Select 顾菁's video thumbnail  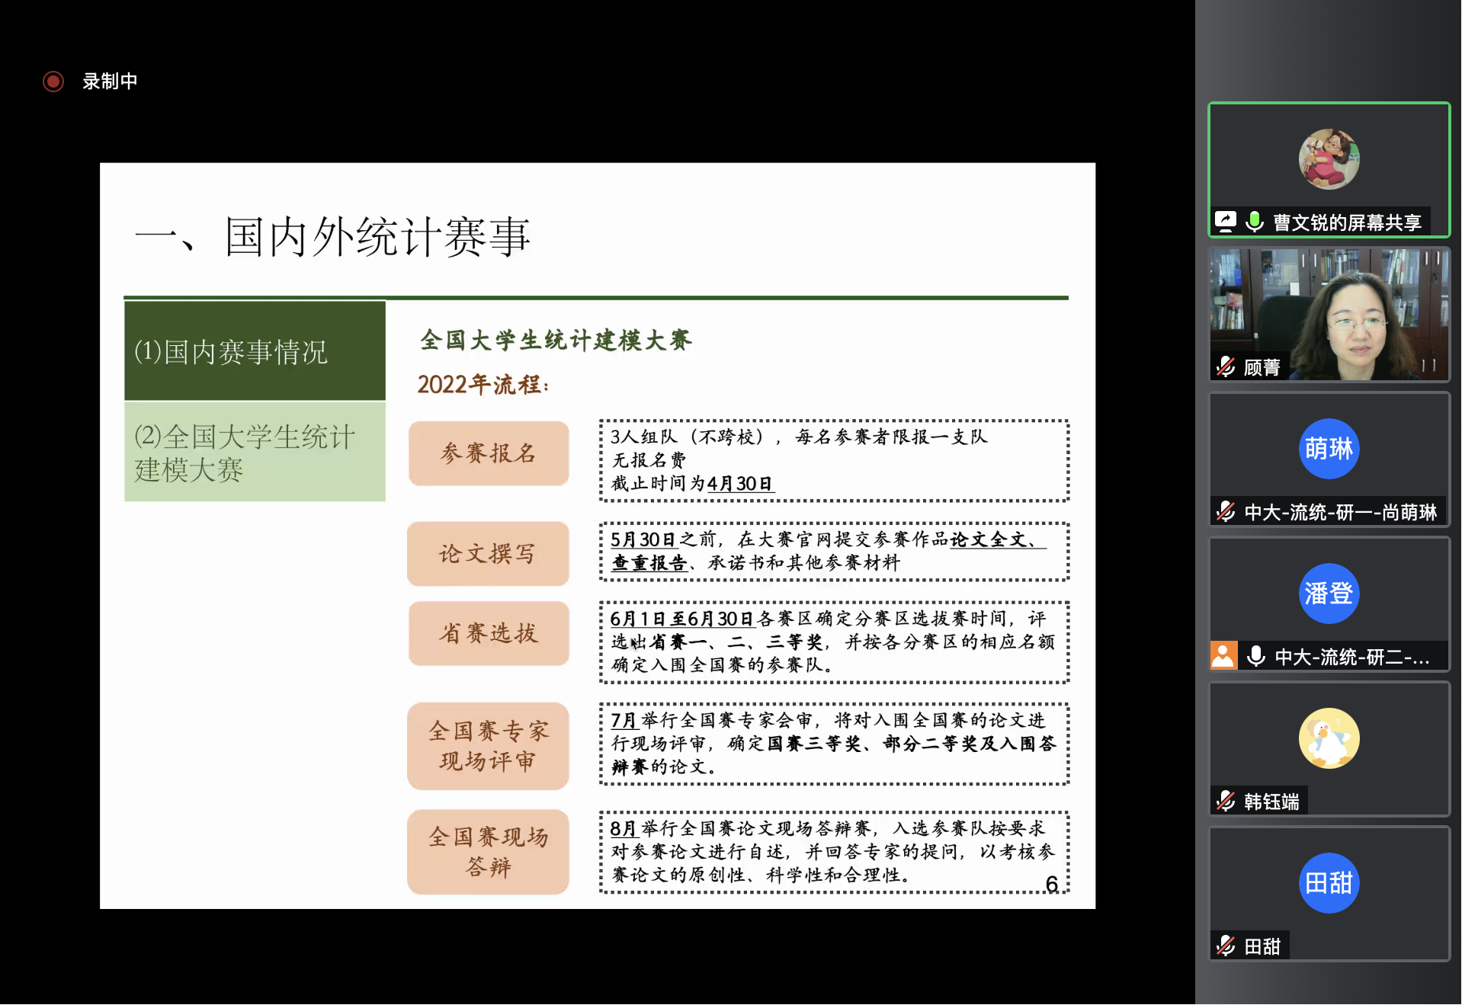1328,312
